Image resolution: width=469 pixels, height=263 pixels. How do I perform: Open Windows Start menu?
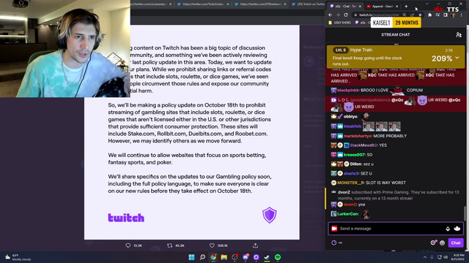191,257
